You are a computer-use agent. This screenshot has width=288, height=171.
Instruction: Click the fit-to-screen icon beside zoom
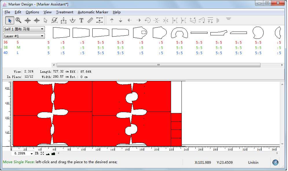(42, 153)
